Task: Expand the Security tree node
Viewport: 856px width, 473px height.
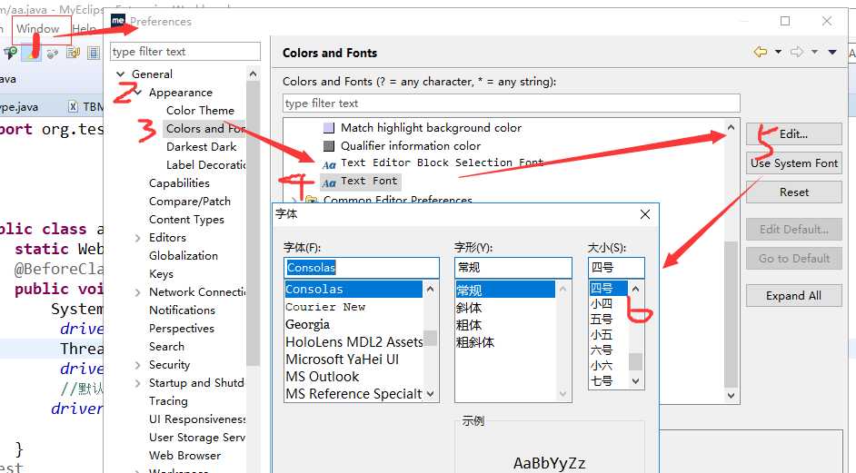Action: (138, 365)
